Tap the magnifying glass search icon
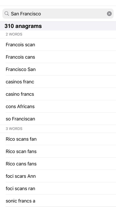The image size is (116, 207). point(7,13)
